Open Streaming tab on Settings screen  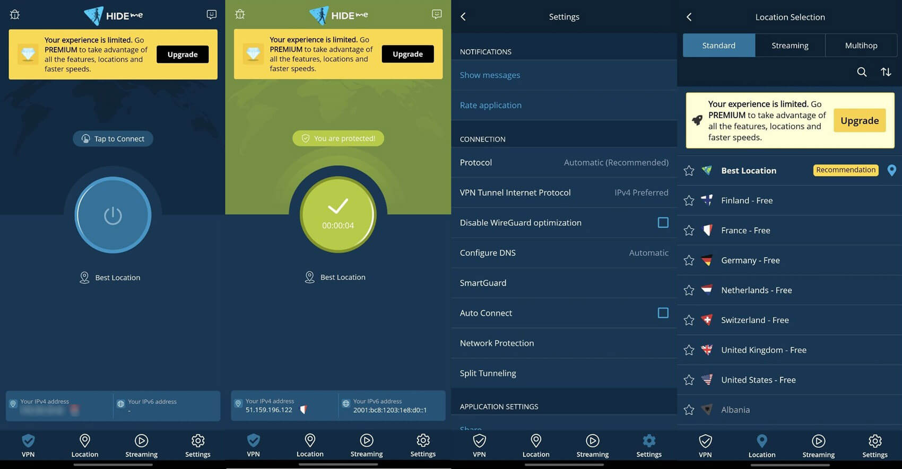coord(593,446)
